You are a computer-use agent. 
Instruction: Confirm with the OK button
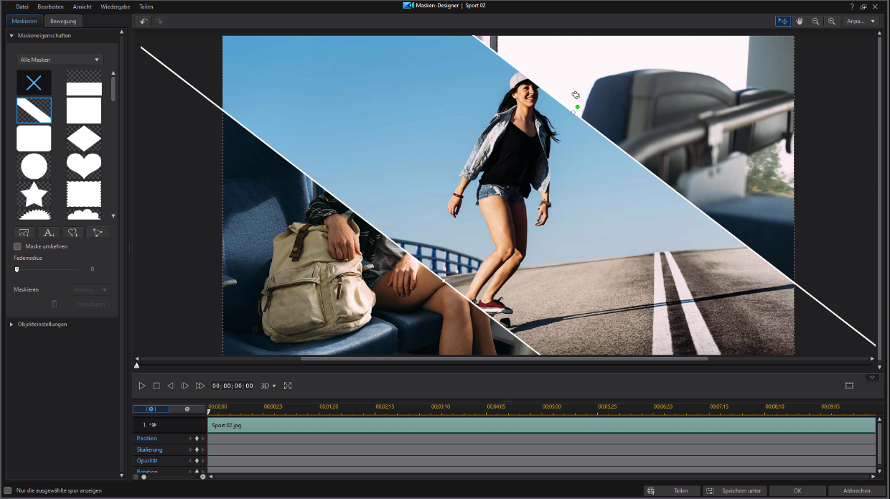point(797,491)
